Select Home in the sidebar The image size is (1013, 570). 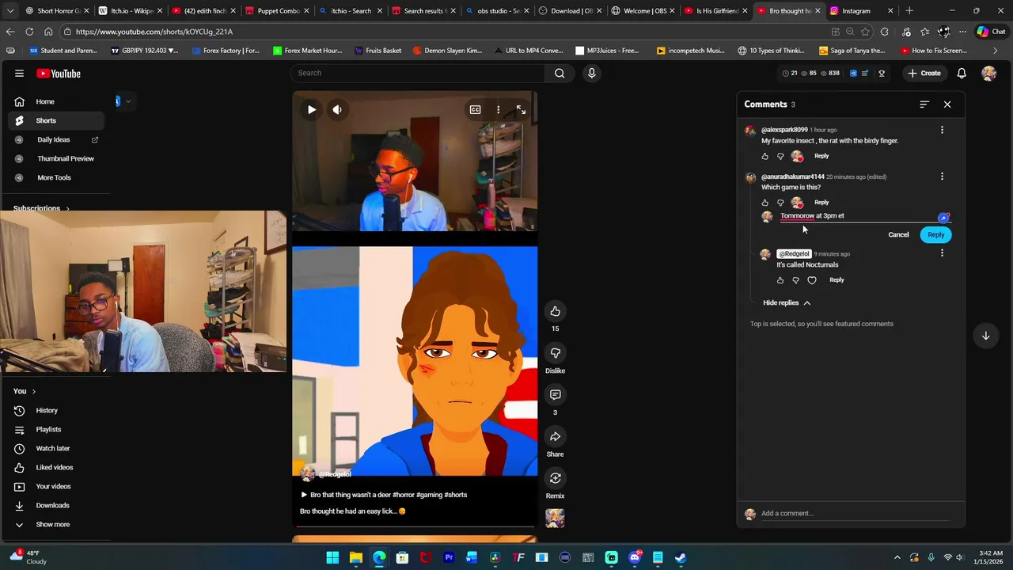pyautogui.click(x=56, y=101)
